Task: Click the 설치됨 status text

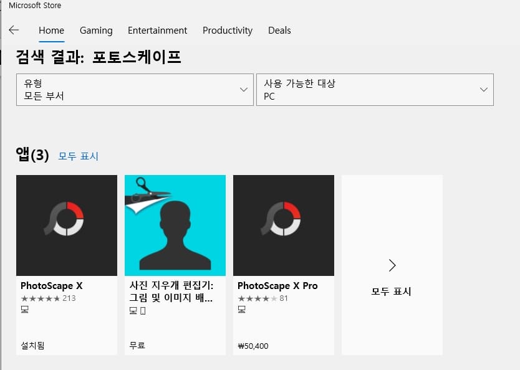Action: pos(32,346)
